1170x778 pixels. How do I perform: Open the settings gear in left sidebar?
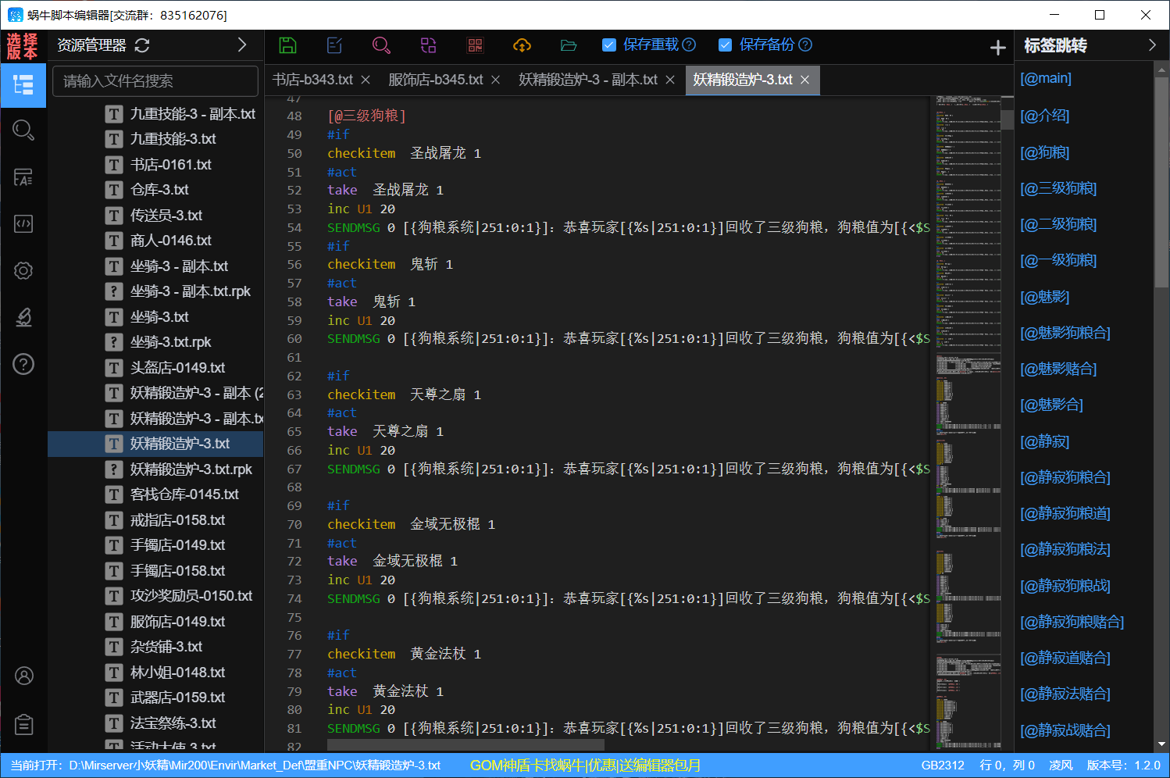coord(23,270)
